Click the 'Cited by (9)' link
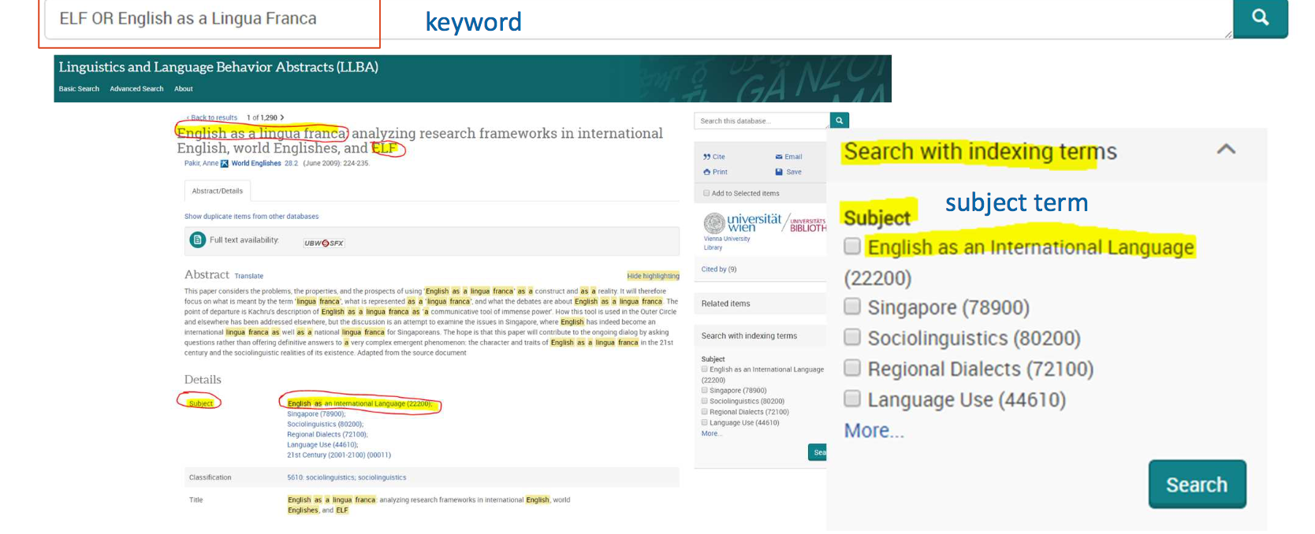This screenshot has width=1315, height=534. 719,269
